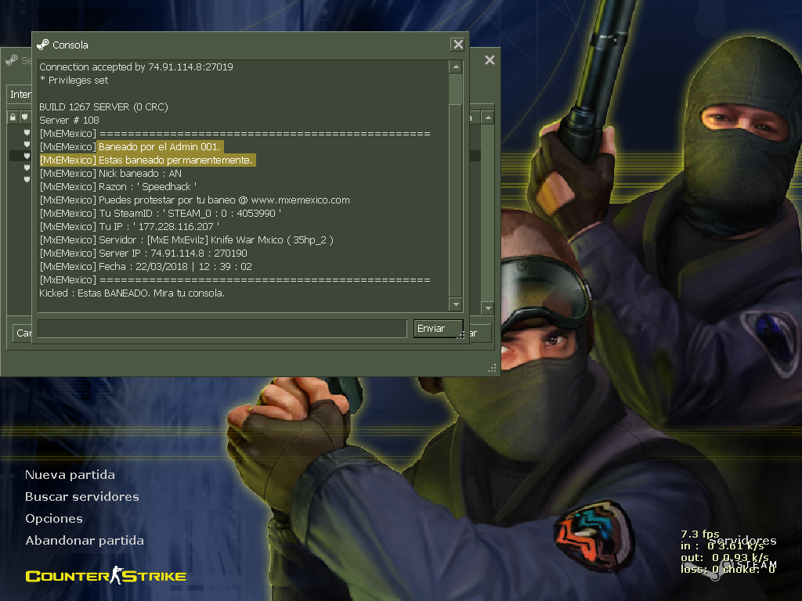The height and width of the screenshot is (601, 802).
Task: Open the Opciones menu item
Action: click(x=54, y=519)
